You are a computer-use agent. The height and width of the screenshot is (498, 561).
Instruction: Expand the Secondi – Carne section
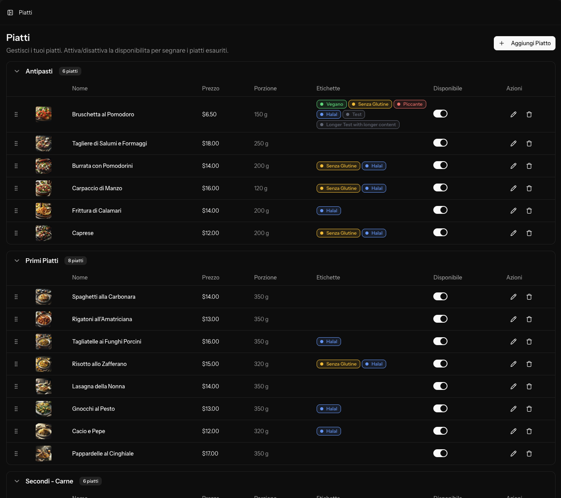click(17, 481)
